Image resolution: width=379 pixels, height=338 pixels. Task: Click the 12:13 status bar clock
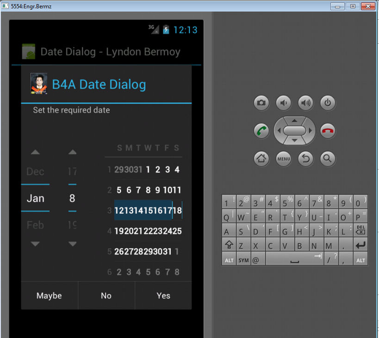186,30
